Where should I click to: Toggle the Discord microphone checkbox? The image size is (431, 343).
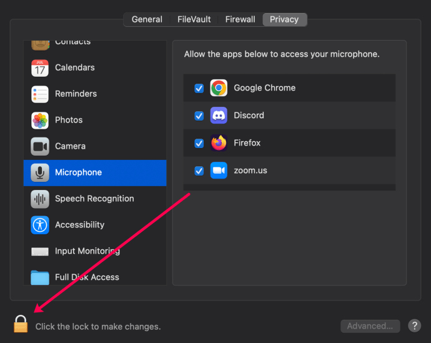coord(199,116)
